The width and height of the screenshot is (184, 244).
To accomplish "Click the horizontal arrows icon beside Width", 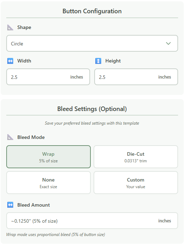I will coord(10,61).
